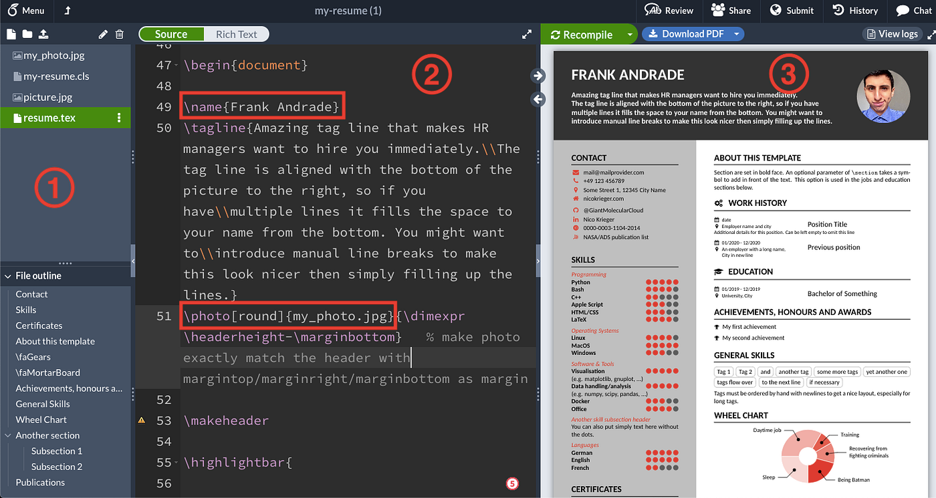Click the Share people icon
This screenshot has width=936, height=498.
click(x=718, y=10)
